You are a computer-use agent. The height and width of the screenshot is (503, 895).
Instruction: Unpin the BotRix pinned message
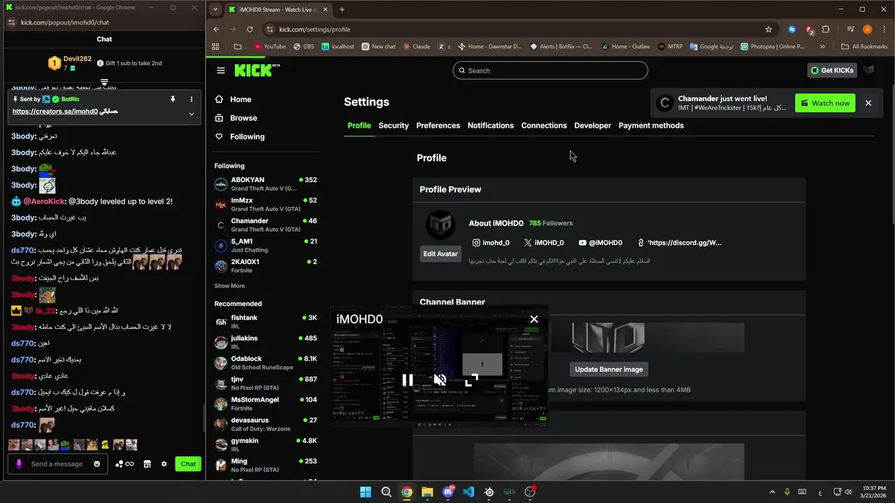point(173,99)
